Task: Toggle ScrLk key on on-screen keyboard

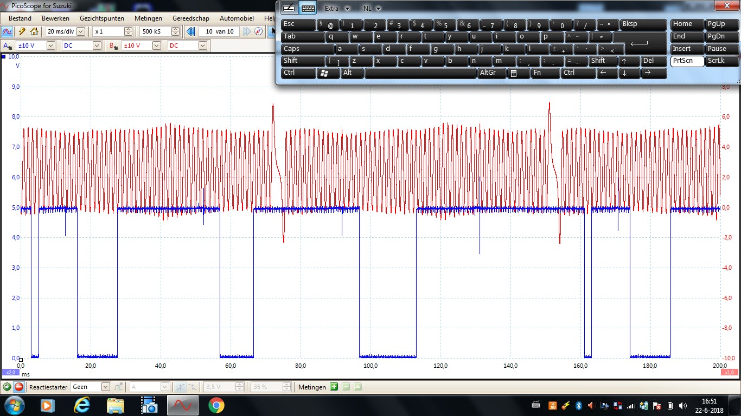Action: pyautogui.click(x=721, y=61)
